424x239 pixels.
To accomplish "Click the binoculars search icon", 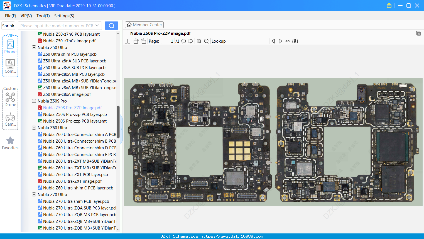I will tap(295, 41).
